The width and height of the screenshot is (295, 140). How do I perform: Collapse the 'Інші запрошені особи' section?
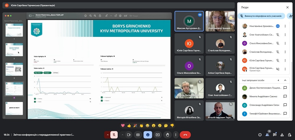pyautogui.click(x=285, y=80)
